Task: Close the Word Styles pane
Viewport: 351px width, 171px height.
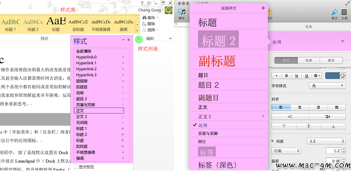Action: click(129, 40)
